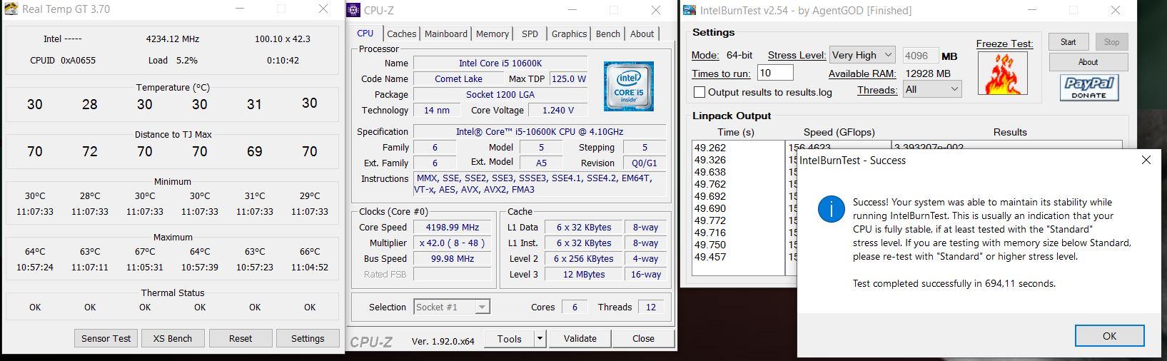Image resolution: width=1167 pixels, height=361 pixels.
Task: Click the CPU-Z title bar app icon
Action: point(353,10)
